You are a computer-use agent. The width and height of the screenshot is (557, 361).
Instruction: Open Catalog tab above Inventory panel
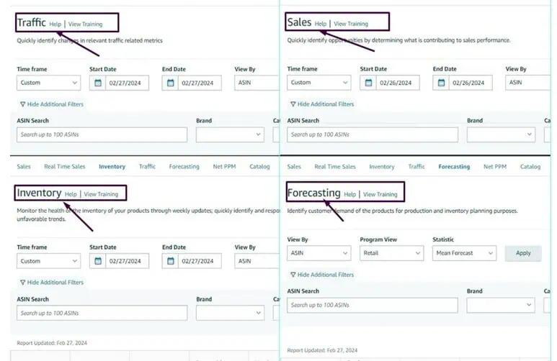(x=259, y=167)
